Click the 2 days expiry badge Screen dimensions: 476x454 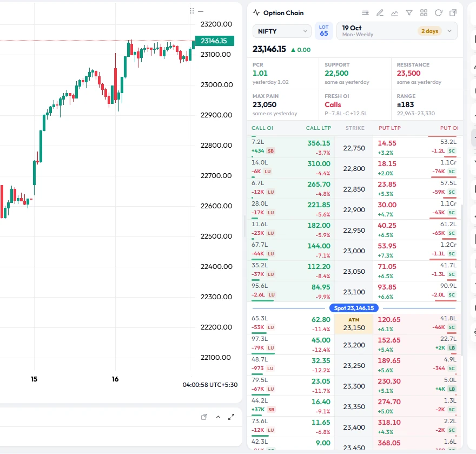point(429,31)
